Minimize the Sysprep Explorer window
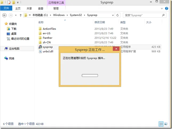 point(151,2)
